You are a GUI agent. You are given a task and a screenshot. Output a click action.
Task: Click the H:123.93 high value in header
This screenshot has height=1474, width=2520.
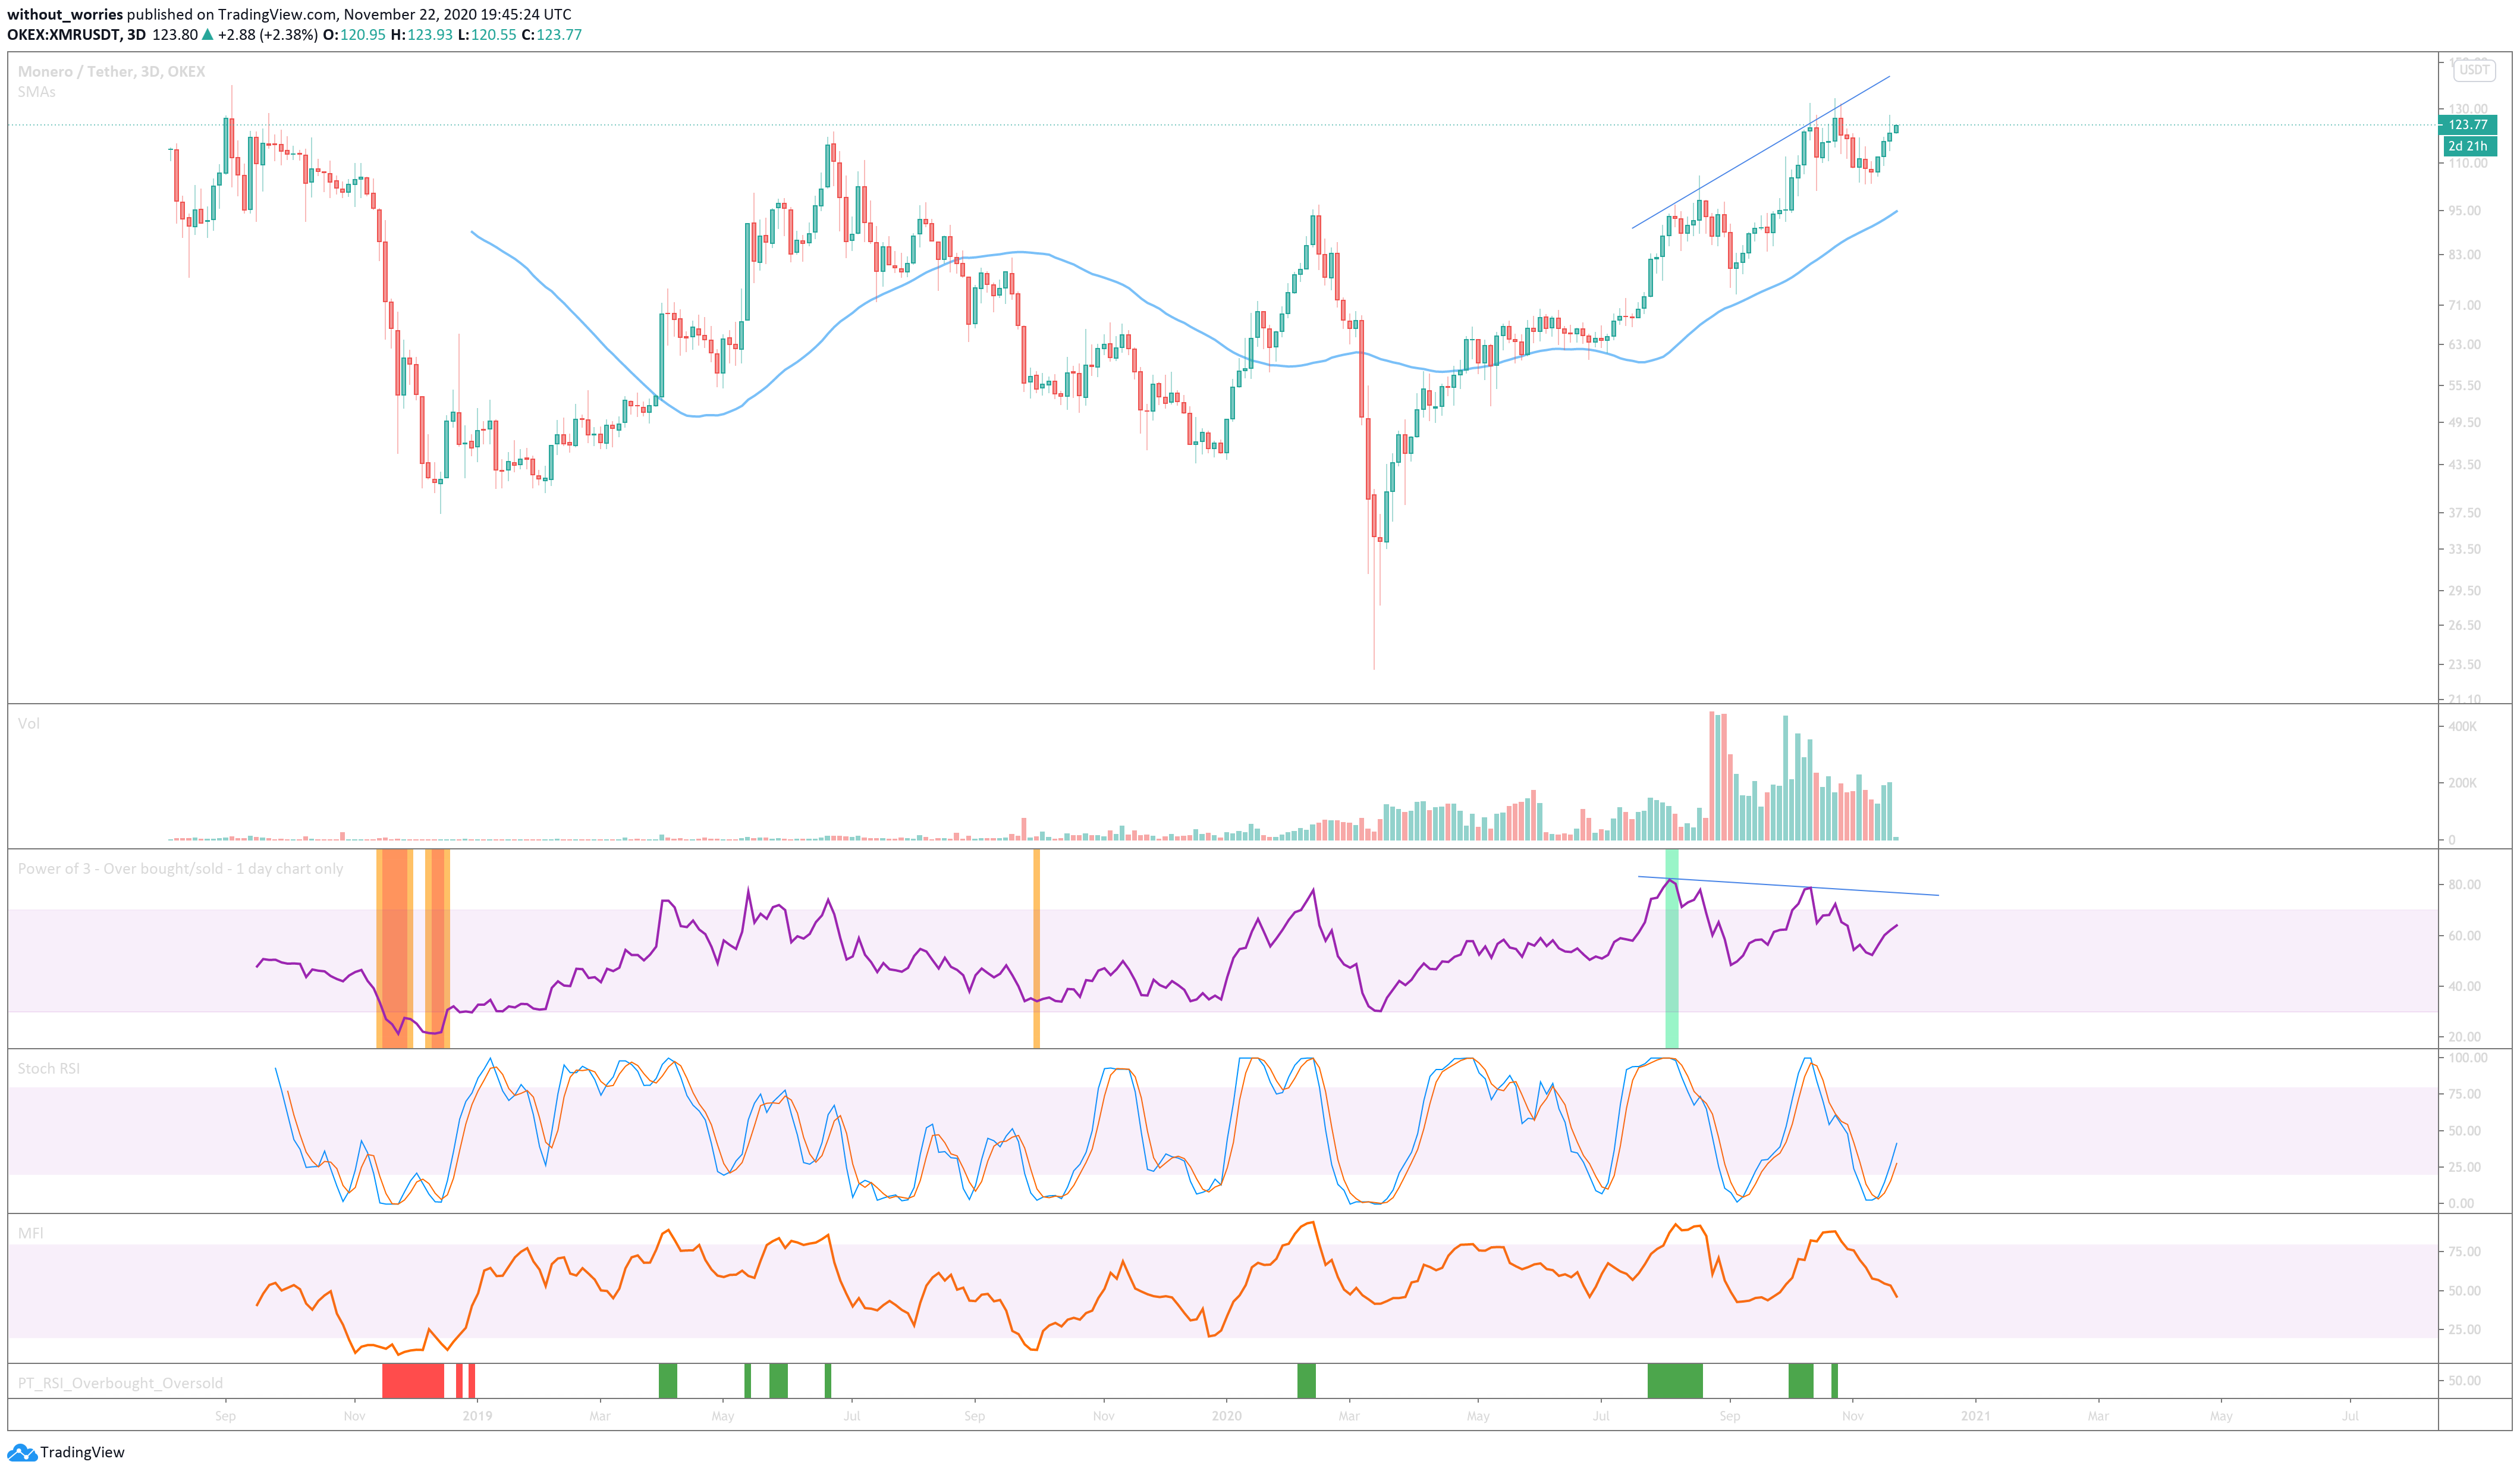point(422,34)
